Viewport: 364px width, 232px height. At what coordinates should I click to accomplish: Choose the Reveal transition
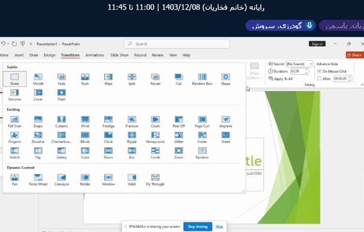[x=155, y=79]
